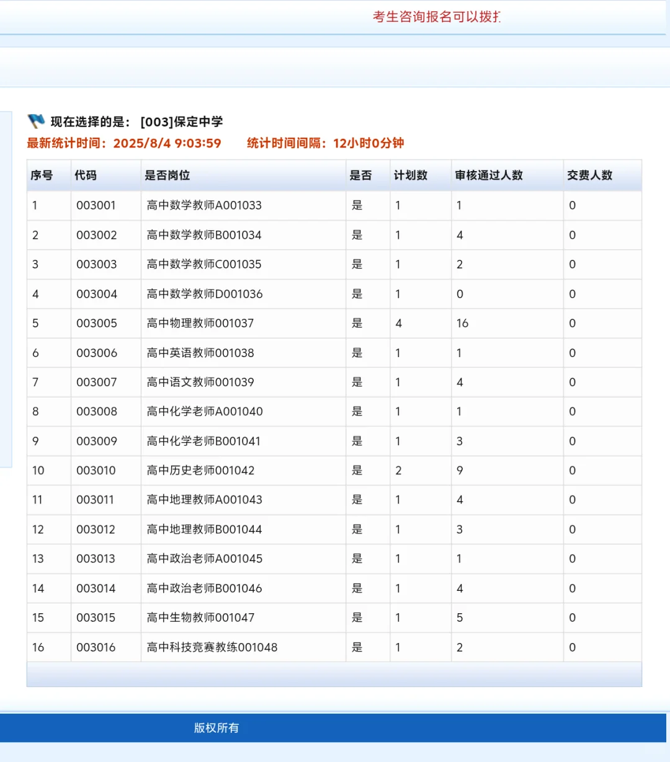Click approved count 5 for 高中生物教师001047
The height and width of the screenshot is (762, 670).
tap(460, 618)
